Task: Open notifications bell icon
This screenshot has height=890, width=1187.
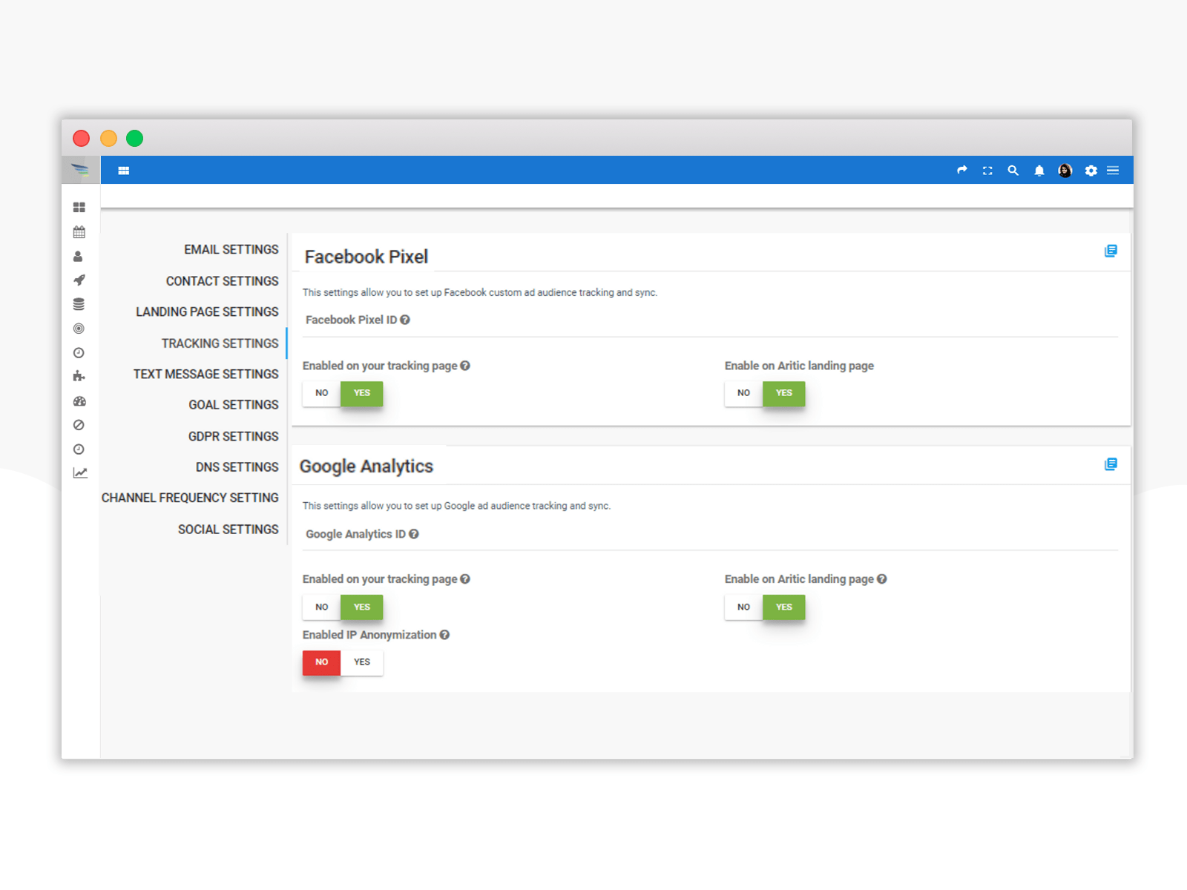Action: 1039,171
